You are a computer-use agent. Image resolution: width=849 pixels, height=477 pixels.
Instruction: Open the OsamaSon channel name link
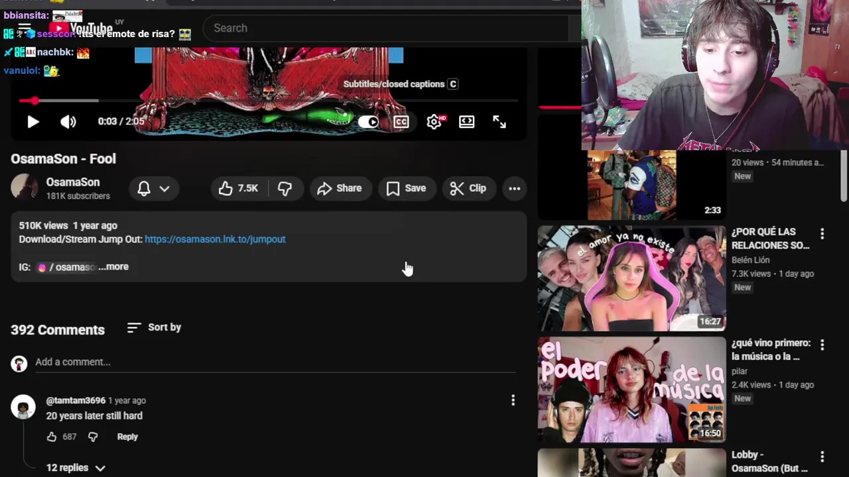point(73,182)
